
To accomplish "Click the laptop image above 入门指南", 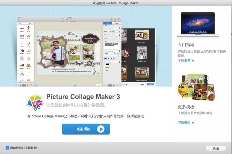I will (x=198, y=25).
